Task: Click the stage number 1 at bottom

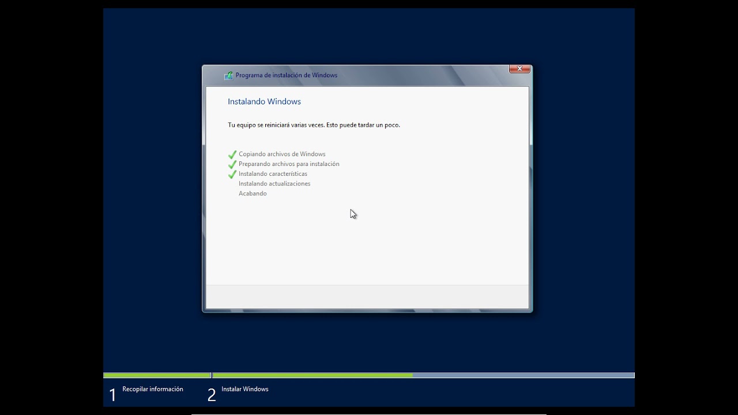Action: 112,395
